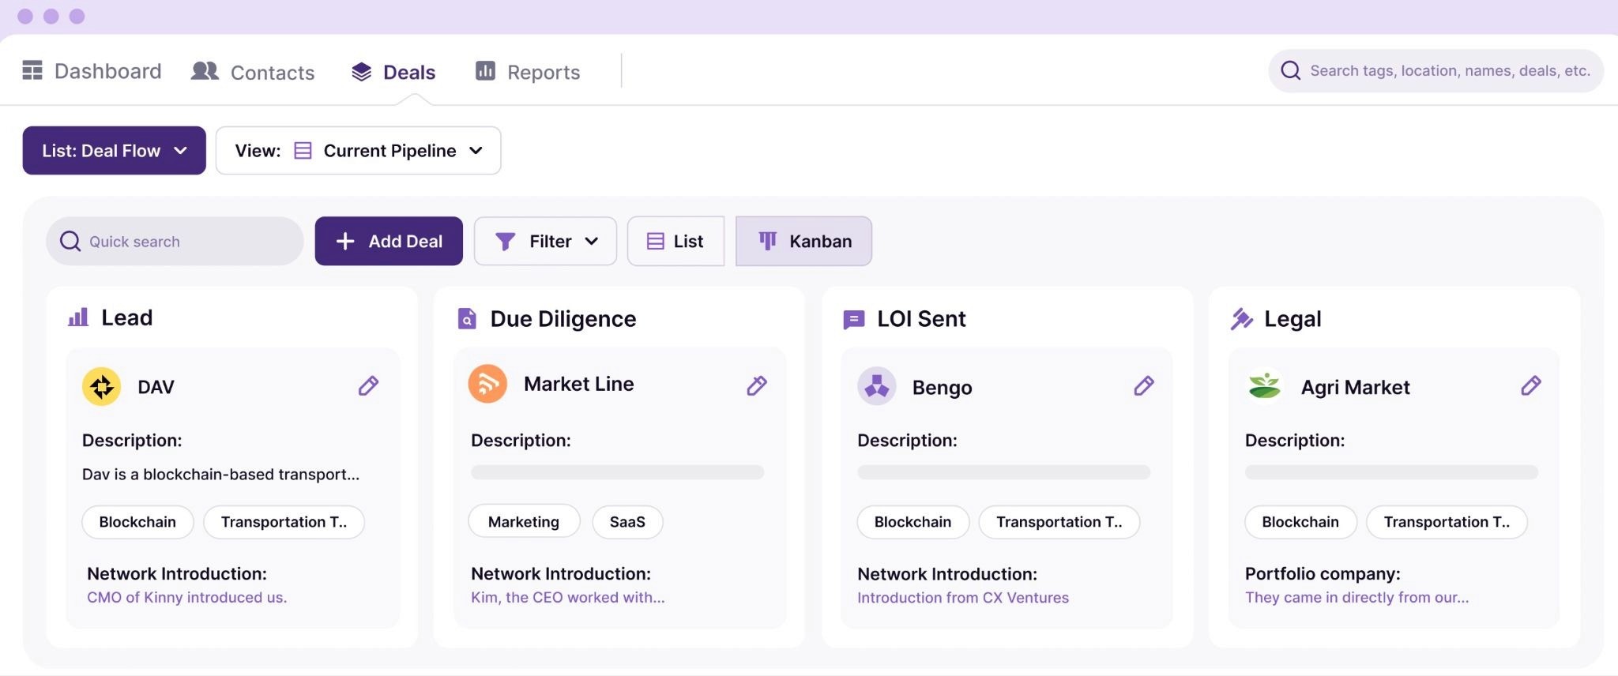1618x676 pixels.
Task: Click the Legal column heading
Action: pyautogui.click(x=1293, y=319)
